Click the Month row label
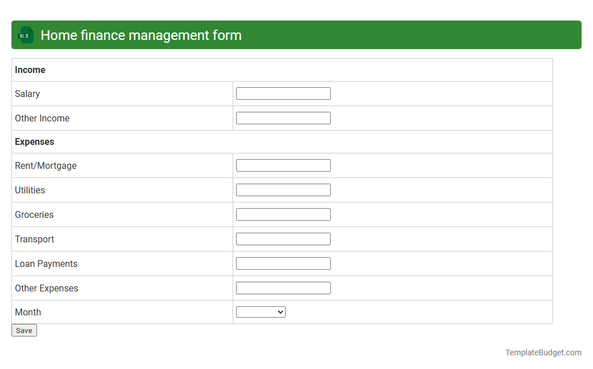593x369 pixels. (x=28, y=312)
